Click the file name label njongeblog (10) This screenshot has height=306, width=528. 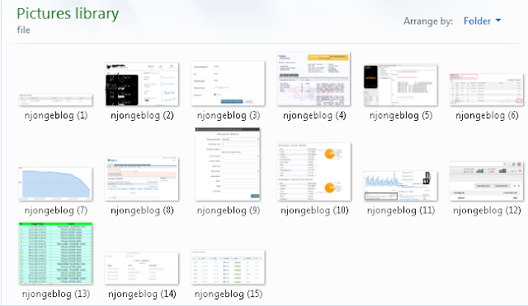[x=314, y=211]
